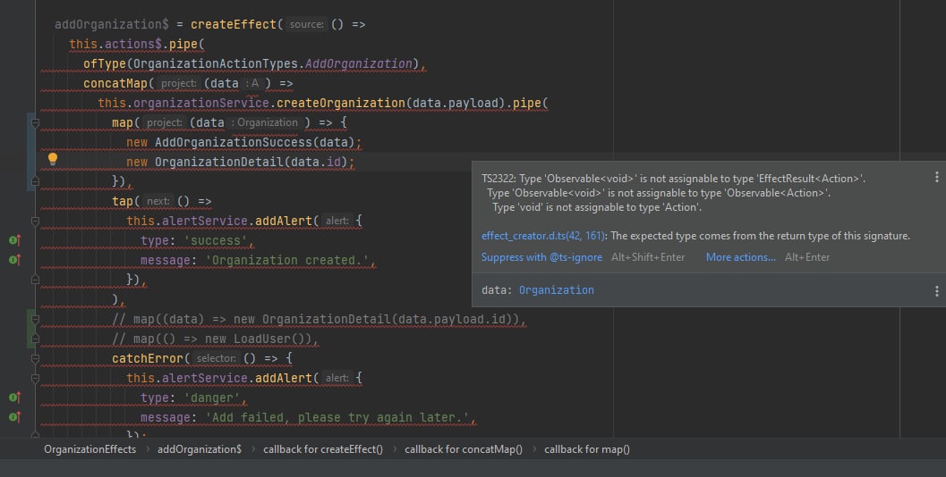Screen dimensions: 946x477
Task: Click the ofType function call
Action: 105,63
